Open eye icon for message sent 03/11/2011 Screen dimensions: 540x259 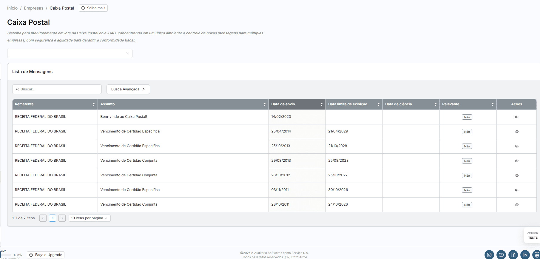coord(517,190)
